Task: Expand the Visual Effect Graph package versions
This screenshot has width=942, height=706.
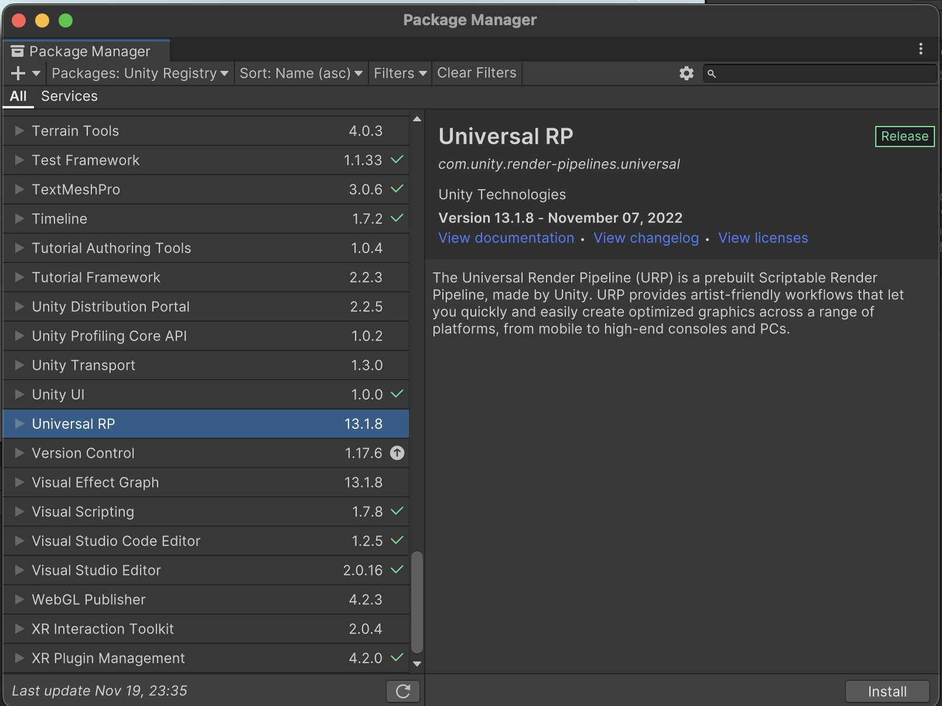Action: [x=19, y=482]
